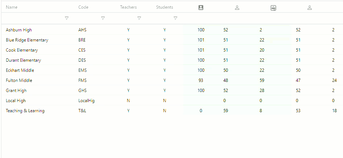Click the value 22 in Eckhart Middle row

tap(262, 70)
